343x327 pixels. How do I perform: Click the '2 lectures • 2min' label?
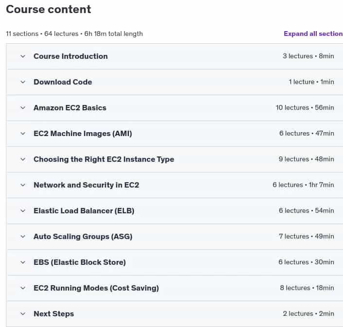(x=308, y=314)
